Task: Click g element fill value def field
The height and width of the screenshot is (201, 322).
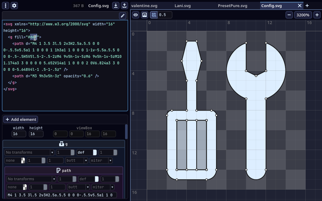Action: tap(85, 152)
